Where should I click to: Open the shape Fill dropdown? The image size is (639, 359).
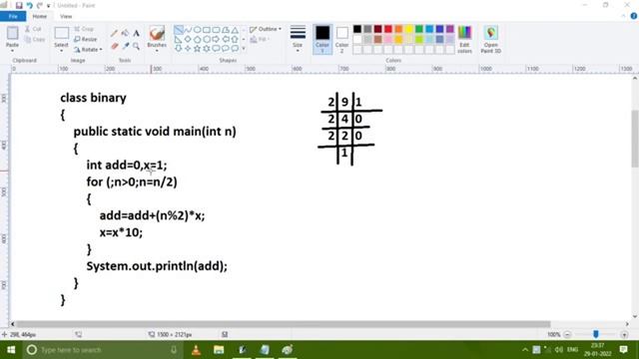coord(260,40)
